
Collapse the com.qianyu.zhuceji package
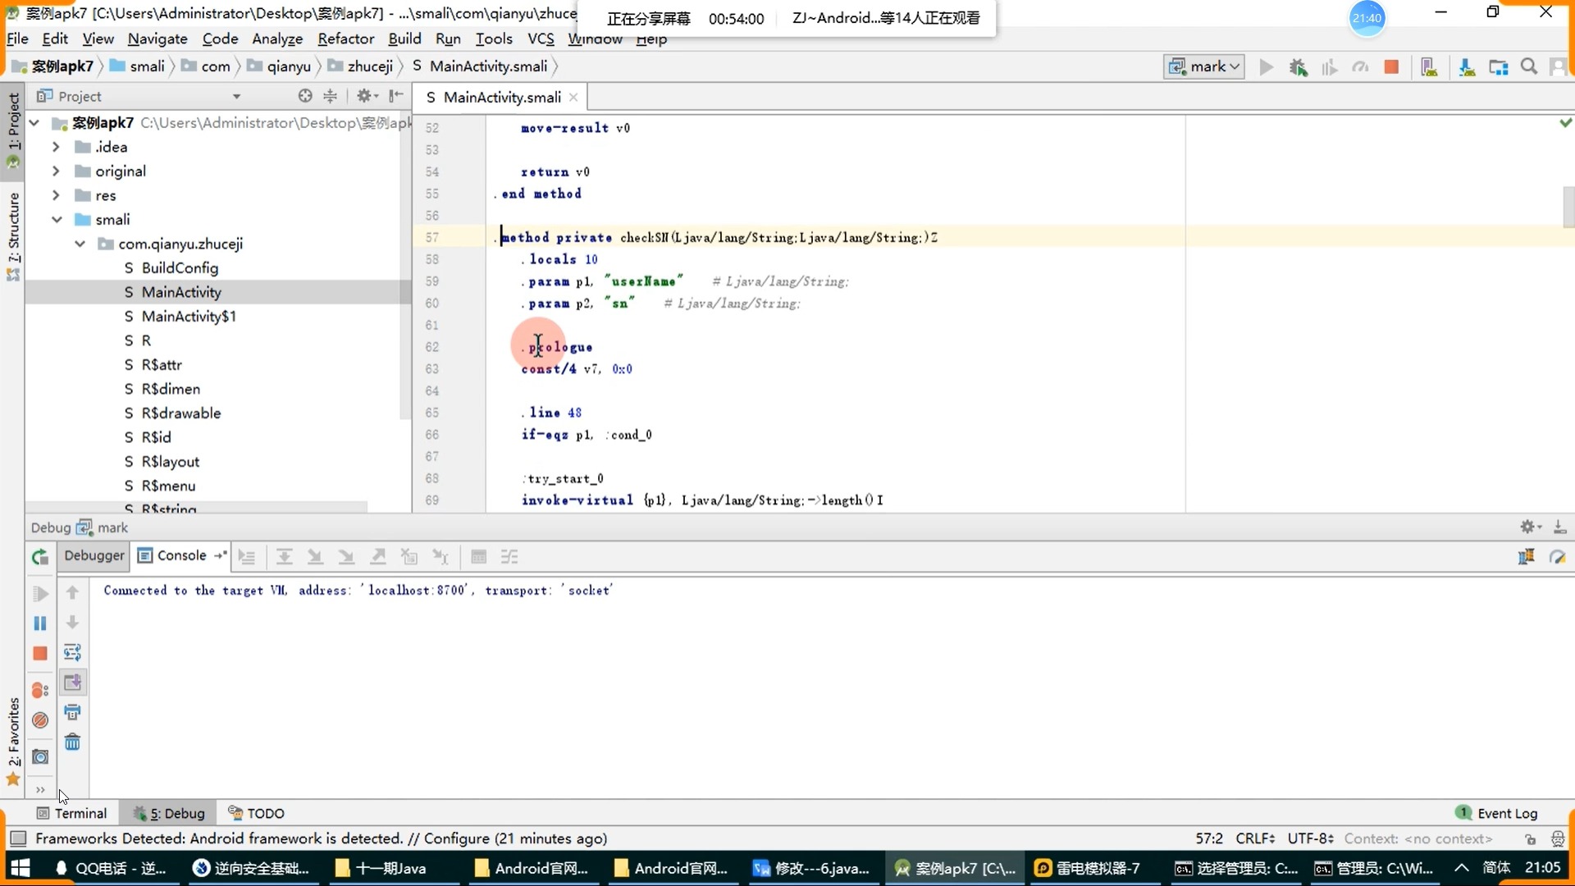80,244
